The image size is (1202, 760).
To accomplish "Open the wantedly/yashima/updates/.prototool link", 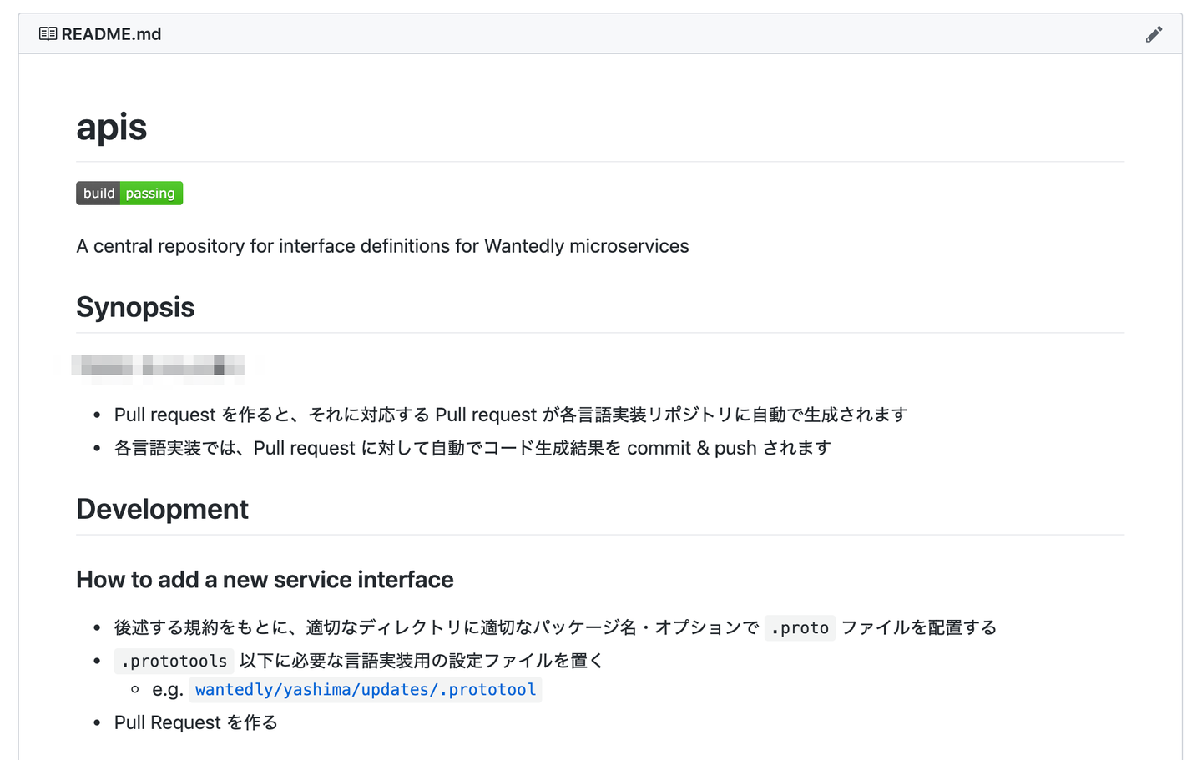I will 366,690.
